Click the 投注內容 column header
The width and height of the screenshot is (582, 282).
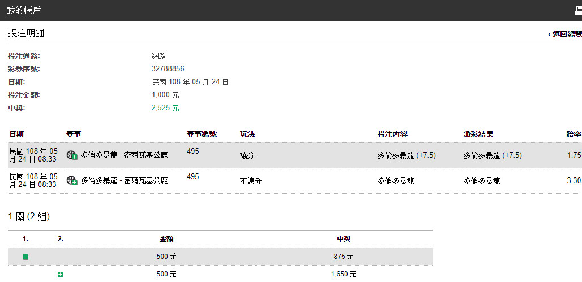tap(392, 134)
